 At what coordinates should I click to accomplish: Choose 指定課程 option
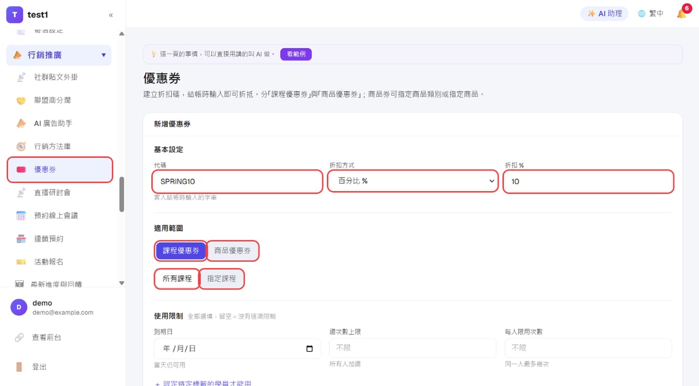222,278
